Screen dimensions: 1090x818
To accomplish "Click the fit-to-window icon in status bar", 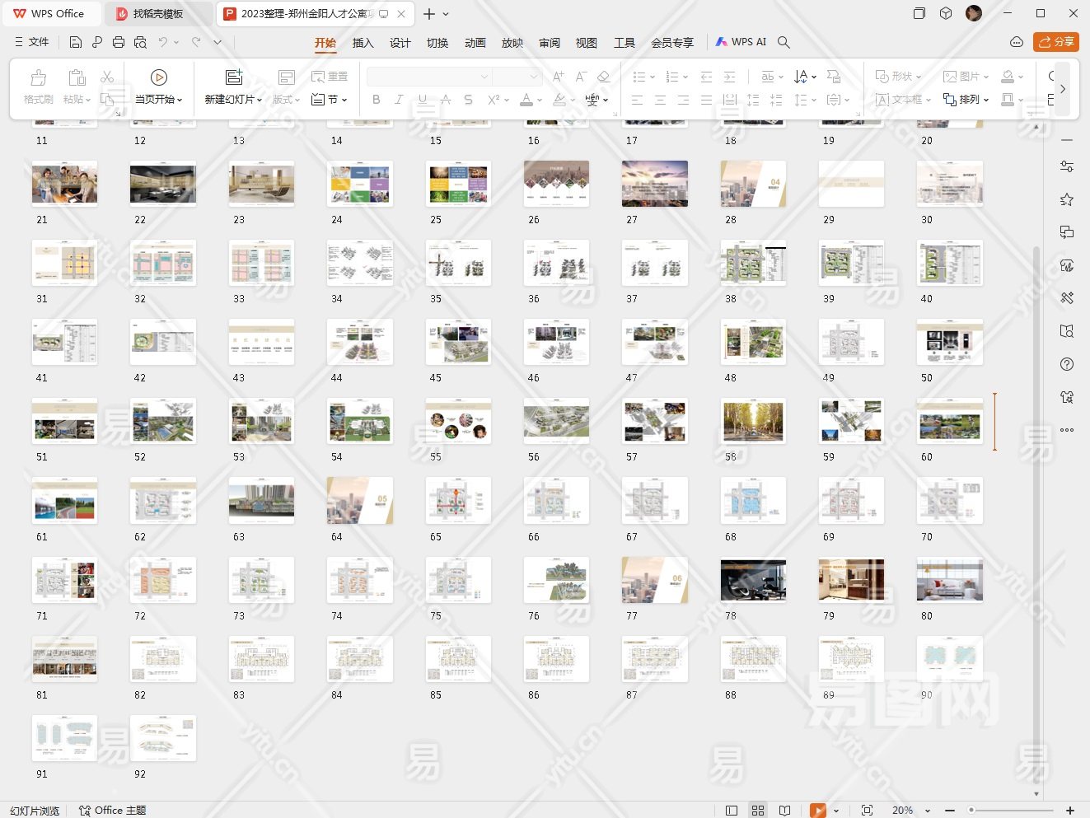I will coord(867,811).
